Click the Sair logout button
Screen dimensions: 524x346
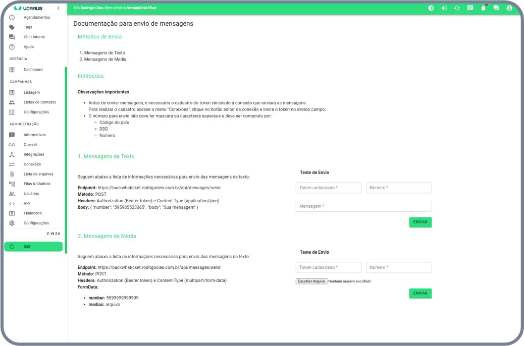[x=33, y=247]
